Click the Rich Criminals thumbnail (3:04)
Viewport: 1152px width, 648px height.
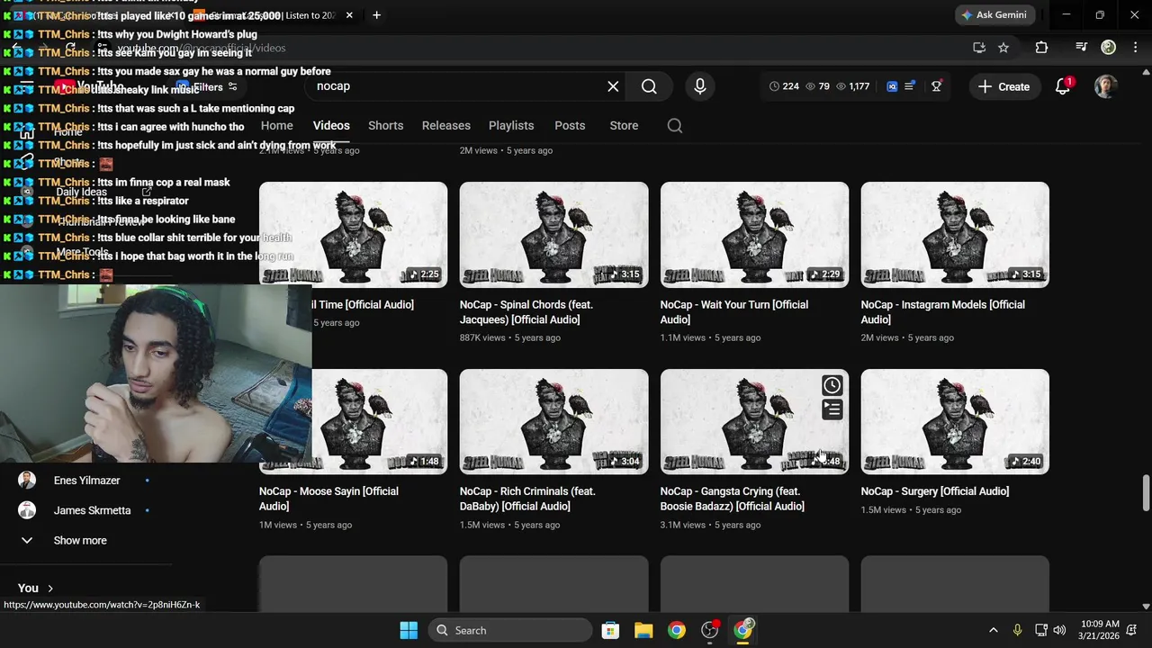tap(553, 421)
